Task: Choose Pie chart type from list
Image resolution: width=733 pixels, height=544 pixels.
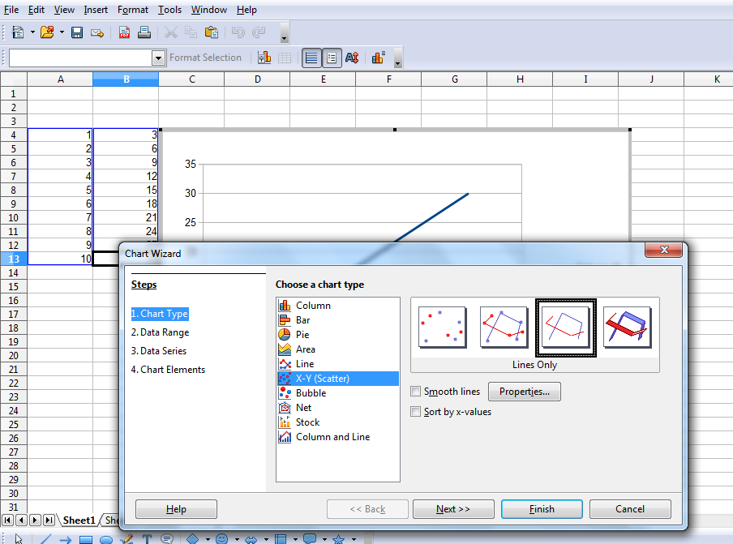Action: (302, 335)
